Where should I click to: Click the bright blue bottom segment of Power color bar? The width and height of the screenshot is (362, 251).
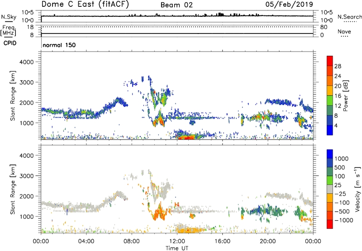[330, 130]
